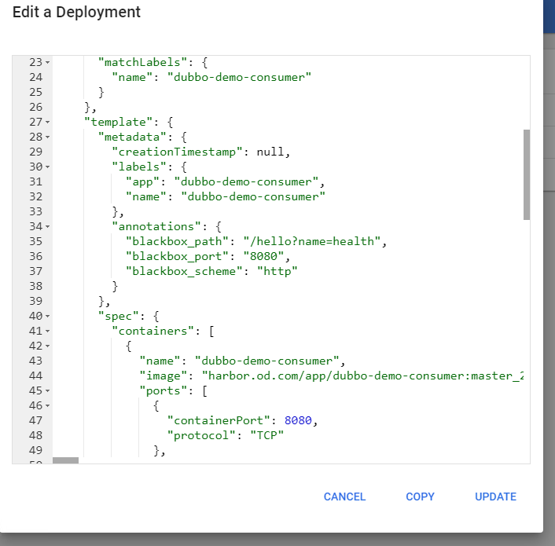
Task: Click the "blackbox_scheme" key
Action: pos(184,272)
